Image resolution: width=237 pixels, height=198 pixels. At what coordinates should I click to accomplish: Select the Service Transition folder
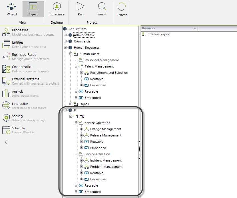97,154
